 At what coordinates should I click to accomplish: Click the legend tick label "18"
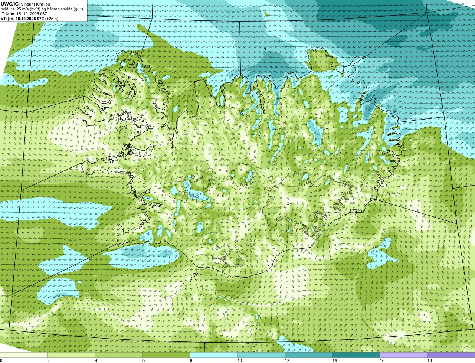click(x=430, y=360)
